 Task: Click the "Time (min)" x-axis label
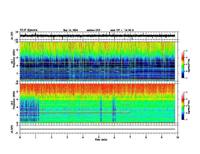coord(101,140)
